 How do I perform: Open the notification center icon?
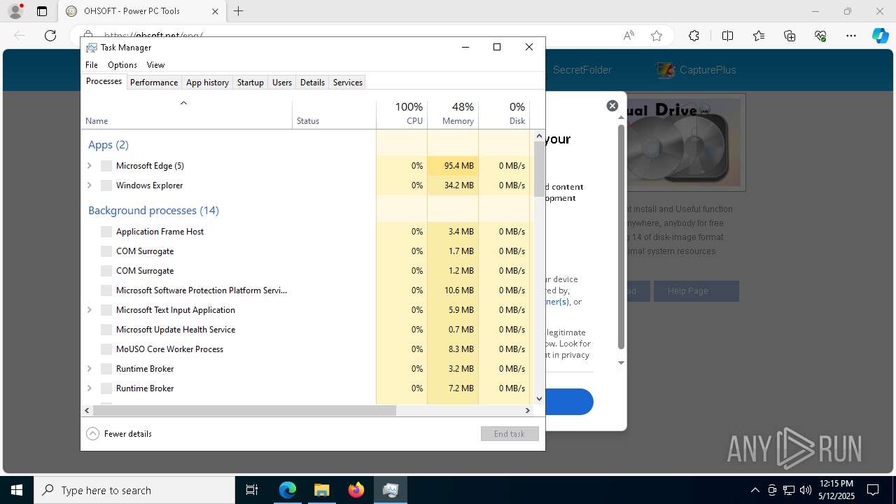pyautogui.click(x=873, y=490)
